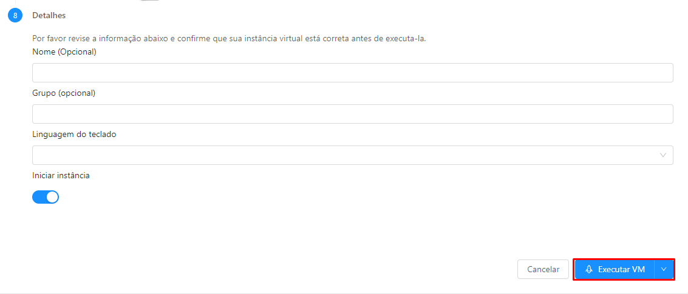
Task: Focus the Grupo (opcional) text field
Action: point(352,114)
